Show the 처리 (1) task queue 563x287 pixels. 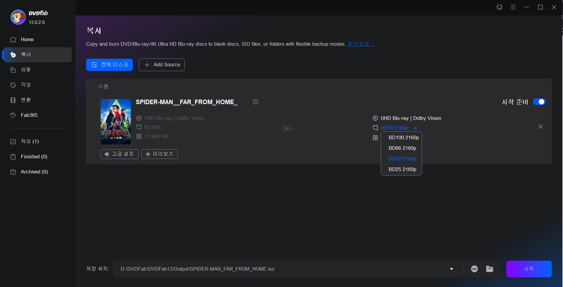click(x=38, y=142)
